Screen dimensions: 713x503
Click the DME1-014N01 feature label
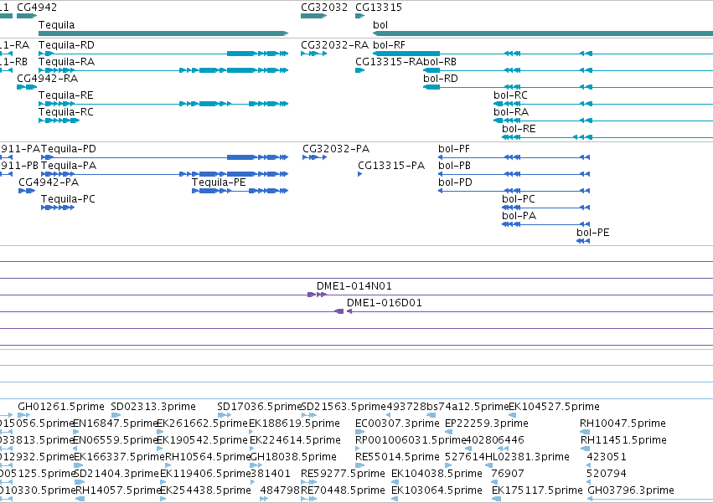354,286
